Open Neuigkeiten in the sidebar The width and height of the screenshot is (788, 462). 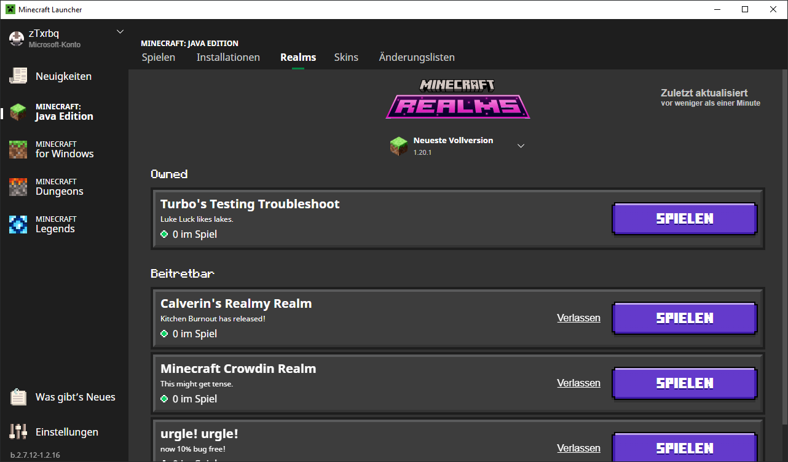[x=64, y=76]
